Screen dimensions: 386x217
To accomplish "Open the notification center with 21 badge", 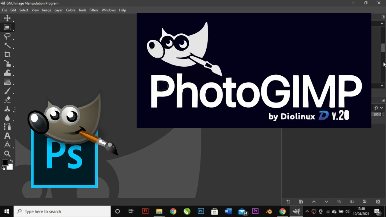I will tap(378, 212).
